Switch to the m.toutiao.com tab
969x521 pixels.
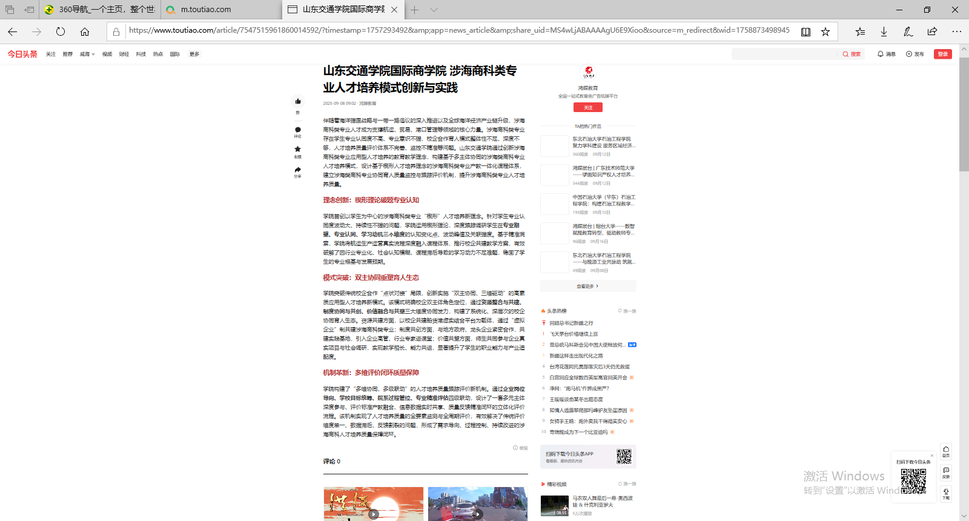coord(206,10)
